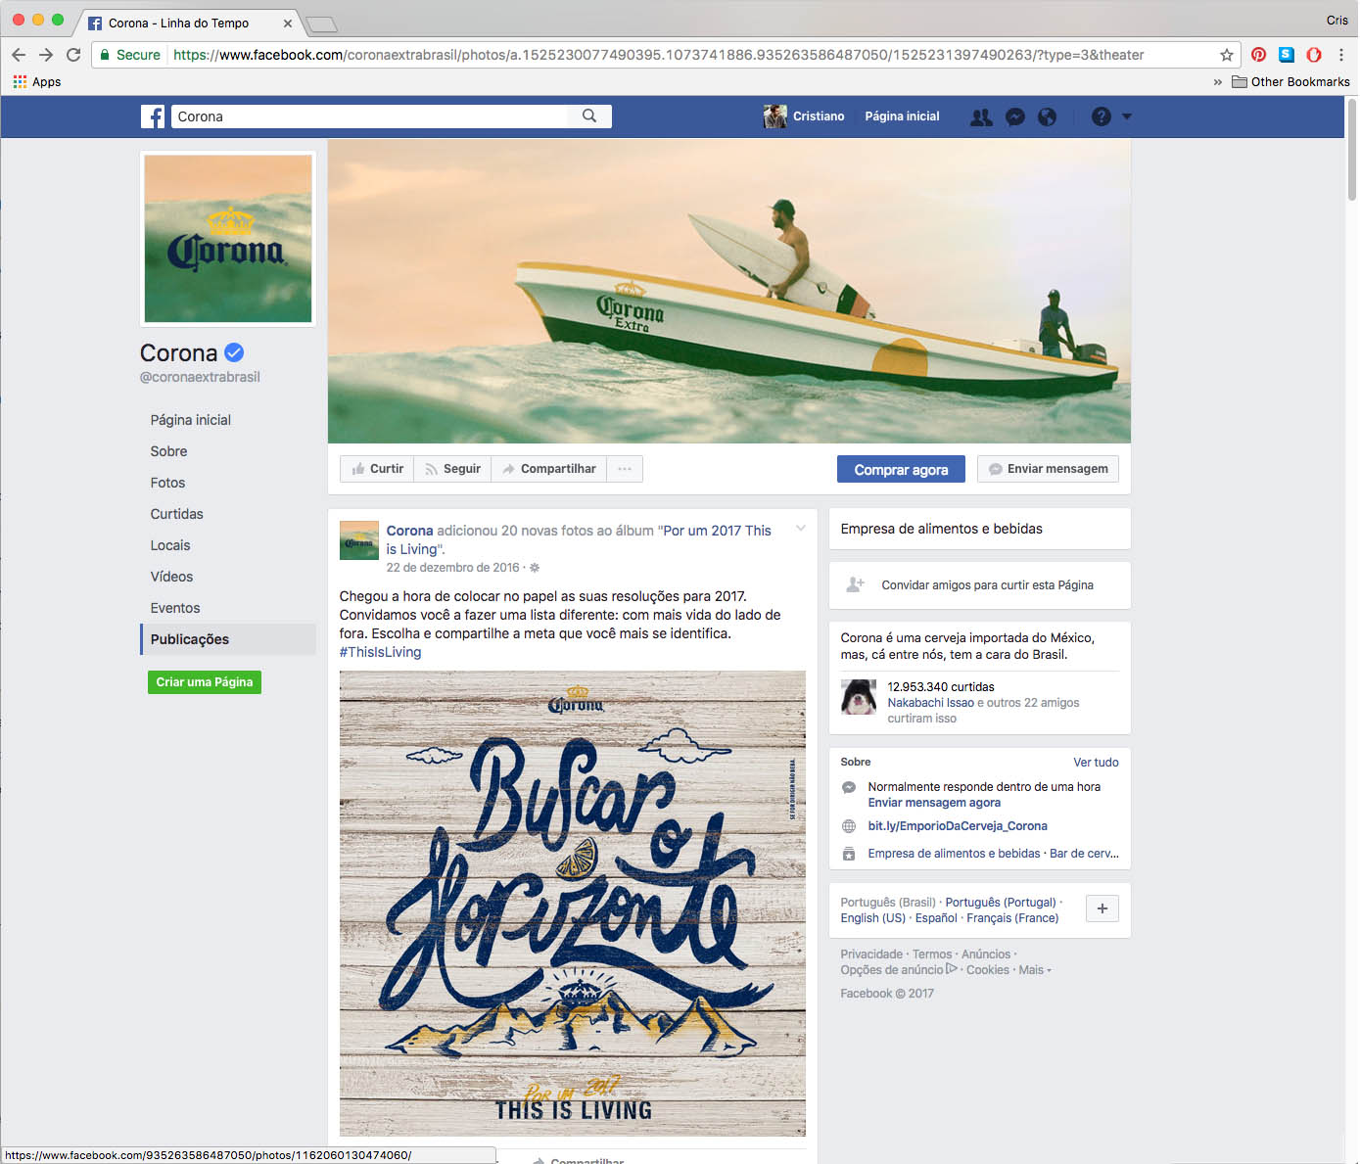Click Ver tudo in the Sobre card
The width and height of the screenshot is (1360, 1164).
pyautogui.click(x=1096, y=763)
